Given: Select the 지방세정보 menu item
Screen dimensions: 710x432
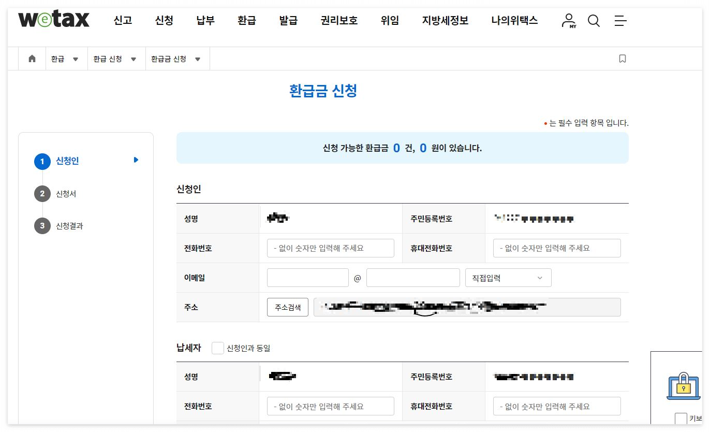Looking at the screenshot, I should pyautogui.click(x=446, y=20).
